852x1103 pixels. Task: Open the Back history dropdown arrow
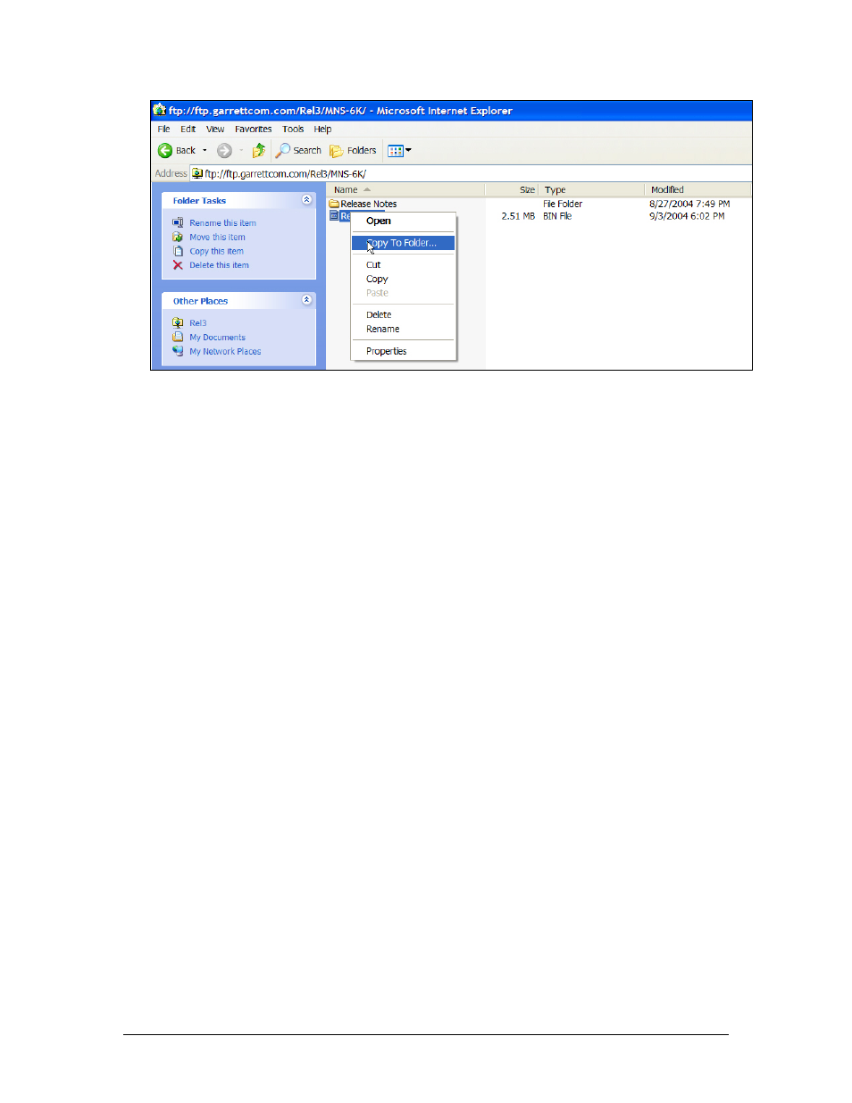(205, 151)
